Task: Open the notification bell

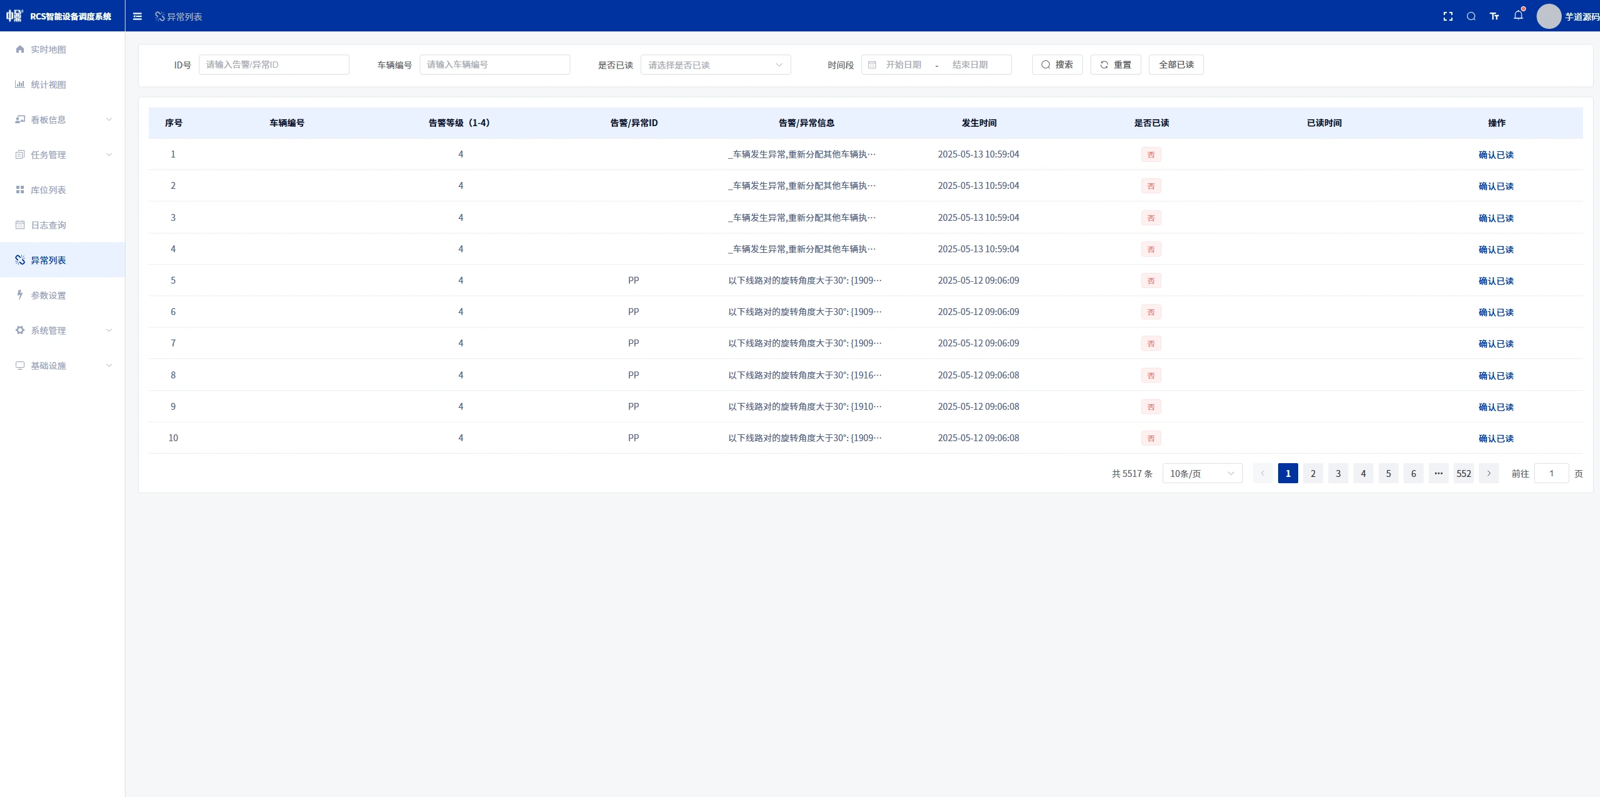Action: click(x=1518, y=16)
